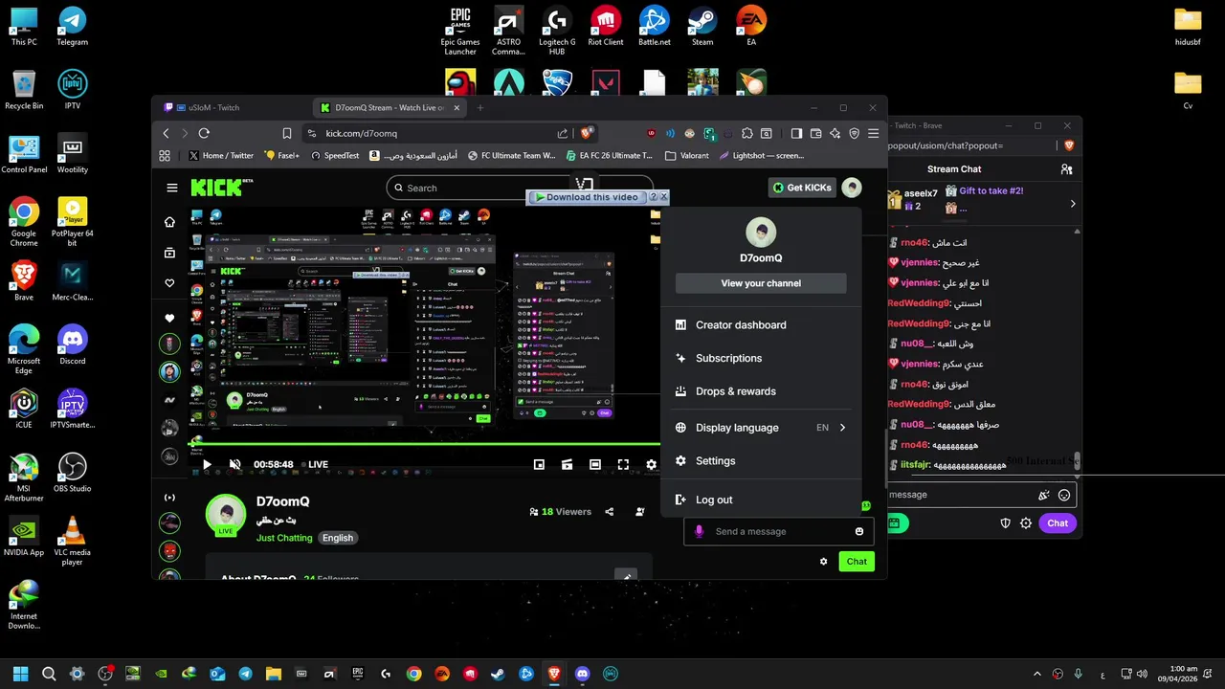Open the Kick Home sidebar icon
Screen dimensions: 1225x689
point(169,222)
